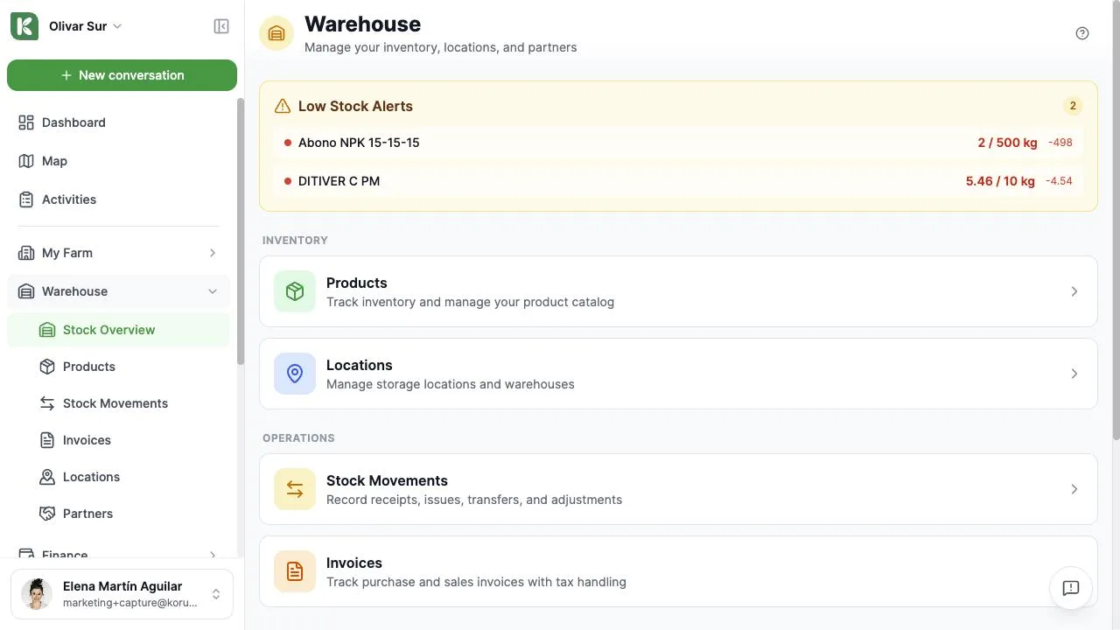The image size is (1120, 630).
Task: Click the sidebar Partners handshake icon
Action: (47, 514)
